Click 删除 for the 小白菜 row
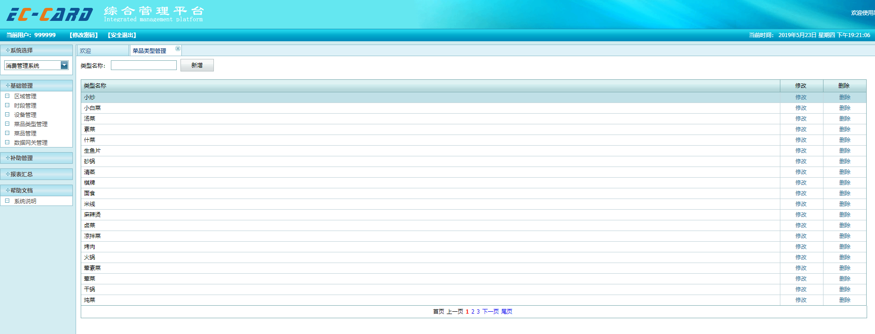Viewport: 875px width, 334px height. coord(845,108)
